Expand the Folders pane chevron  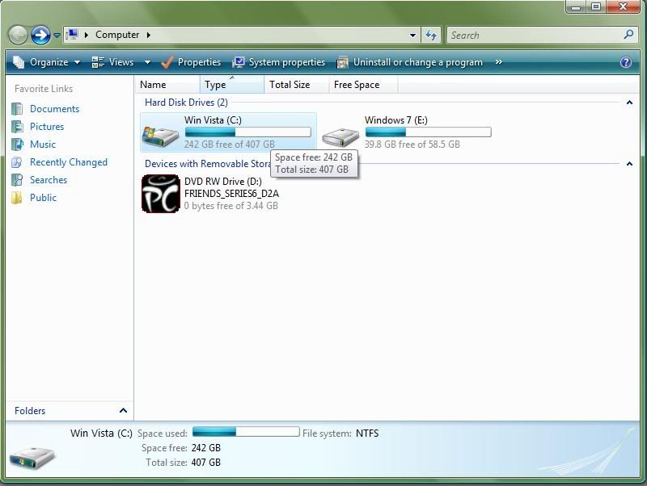pyautogui.click(x=123, y=411)
